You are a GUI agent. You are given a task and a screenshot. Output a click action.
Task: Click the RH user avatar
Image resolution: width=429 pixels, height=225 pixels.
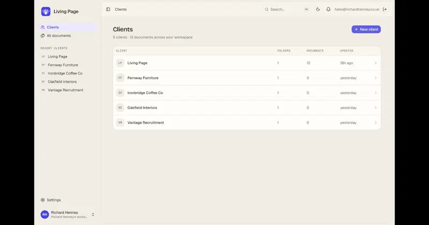click(45, 215)
